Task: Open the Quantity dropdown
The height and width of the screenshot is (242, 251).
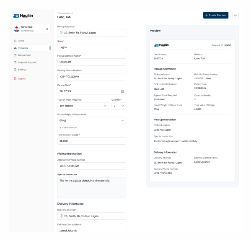Action: coord(119,106)
